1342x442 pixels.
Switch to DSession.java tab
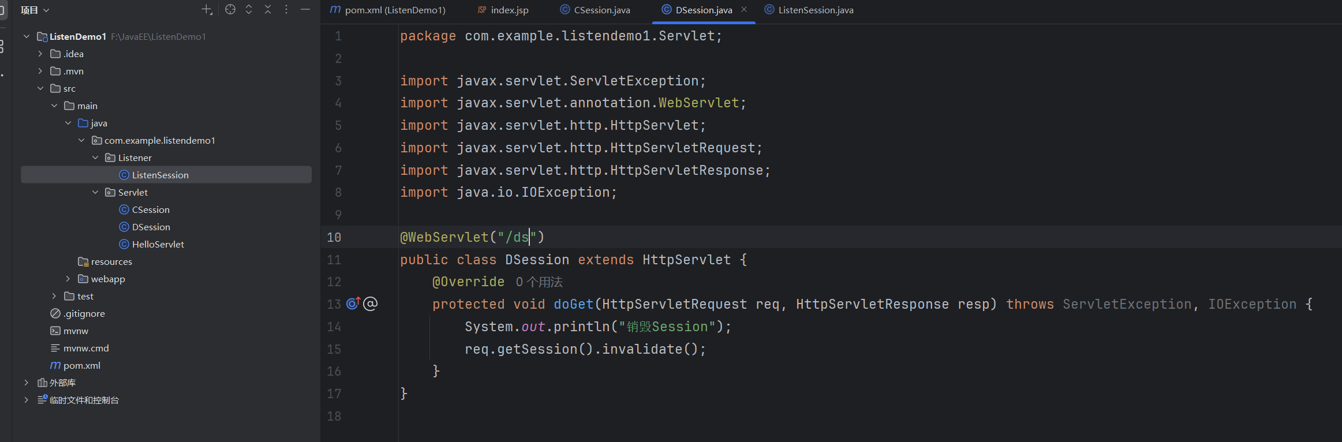tap(704, 10)
